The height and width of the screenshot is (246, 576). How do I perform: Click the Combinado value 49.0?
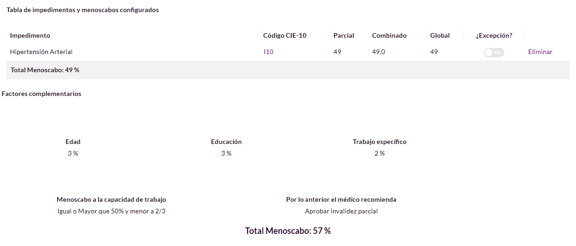point(378,52)
